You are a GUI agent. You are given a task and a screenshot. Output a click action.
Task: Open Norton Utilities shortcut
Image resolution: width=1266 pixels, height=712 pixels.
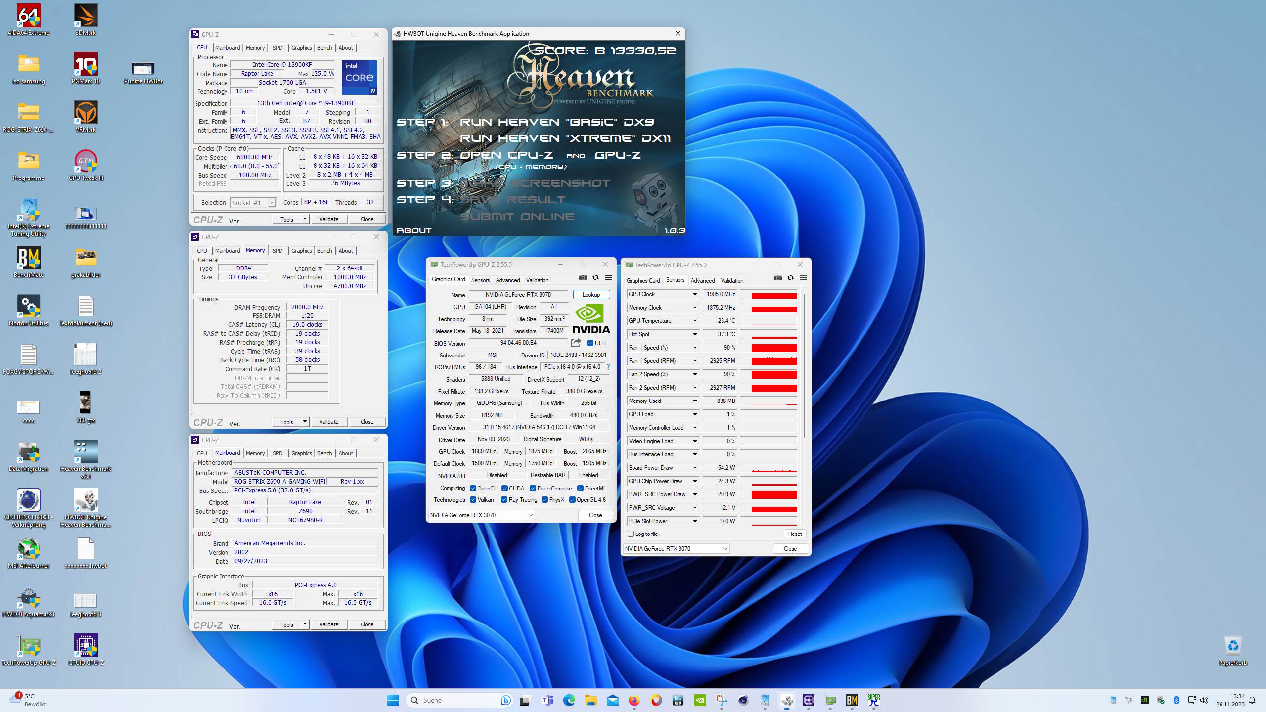28,311
